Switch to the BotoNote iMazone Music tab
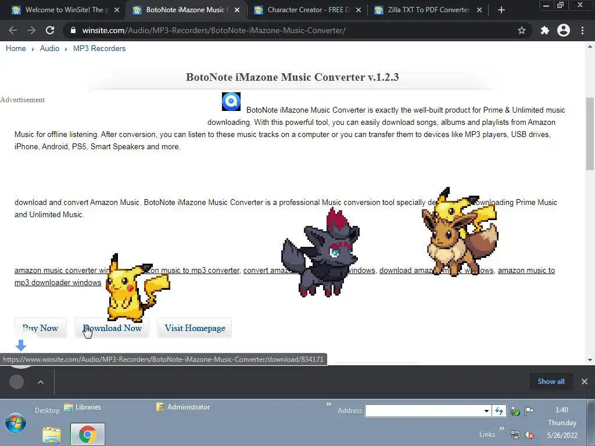 186,10
